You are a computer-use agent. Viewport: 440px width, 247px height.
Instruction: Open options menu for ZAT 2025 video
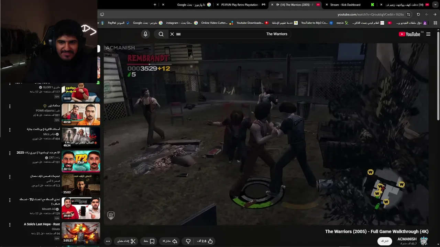tap(10, 153)
